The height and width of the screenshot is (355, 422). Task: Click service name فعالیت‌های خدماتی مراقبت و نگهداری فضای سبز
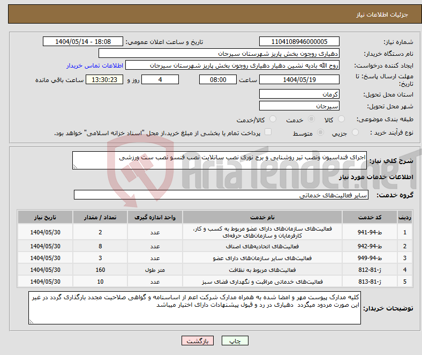coord(262,282)
